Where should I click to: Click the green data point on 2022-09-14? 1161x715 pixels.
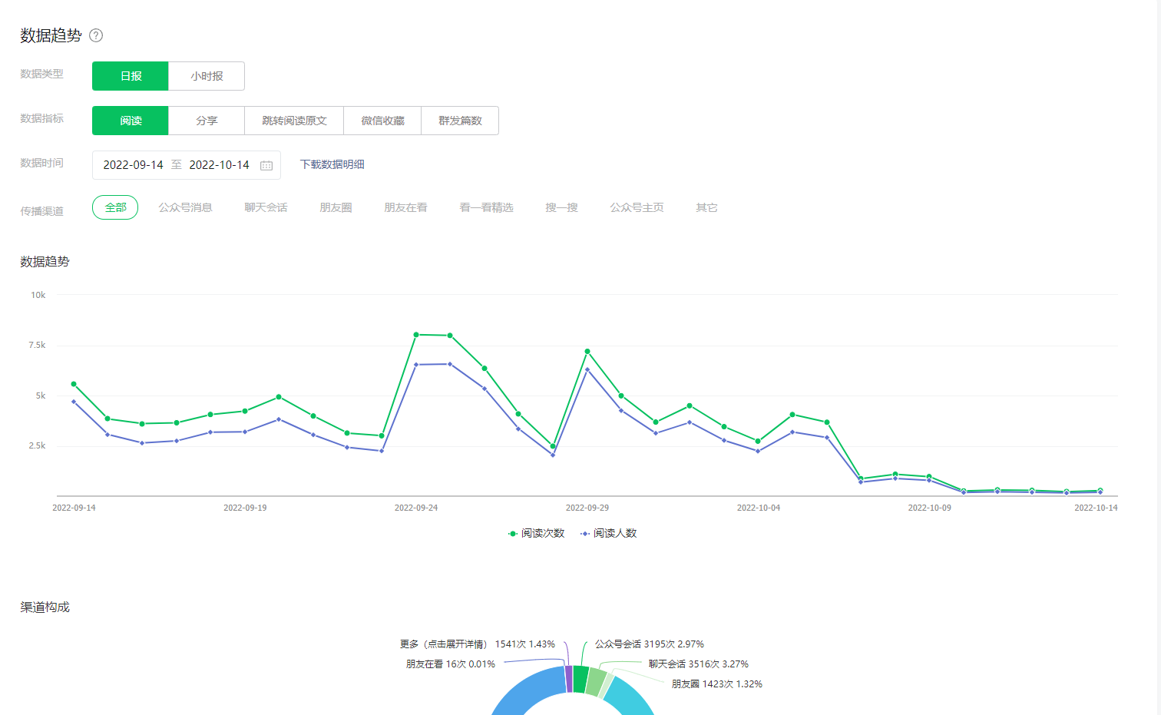tap(74, 384)
